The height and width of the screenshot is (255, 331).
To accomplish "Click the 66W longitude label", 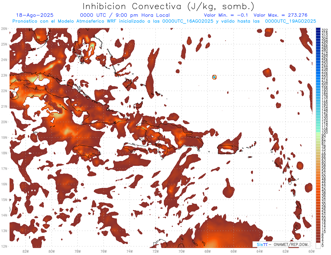I will (x=233, y=251).
